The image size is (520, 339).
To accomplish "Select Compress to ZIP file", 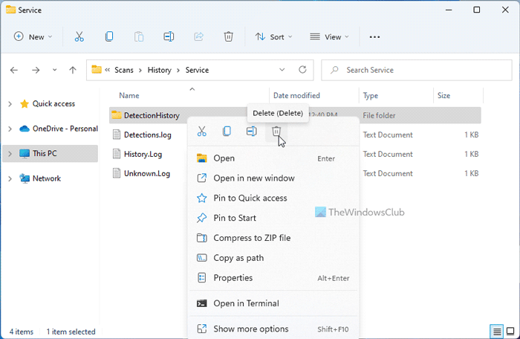I will pyautogui.click(x=273, y=238).
